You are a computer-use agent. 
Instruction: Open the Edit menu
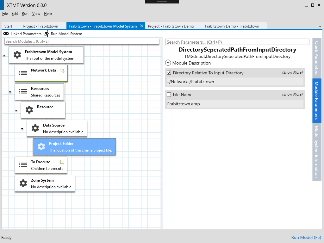coord(15,14)
